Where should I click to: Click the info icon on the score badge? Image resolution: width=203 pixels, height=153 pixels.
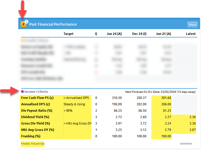pos(26,22)
